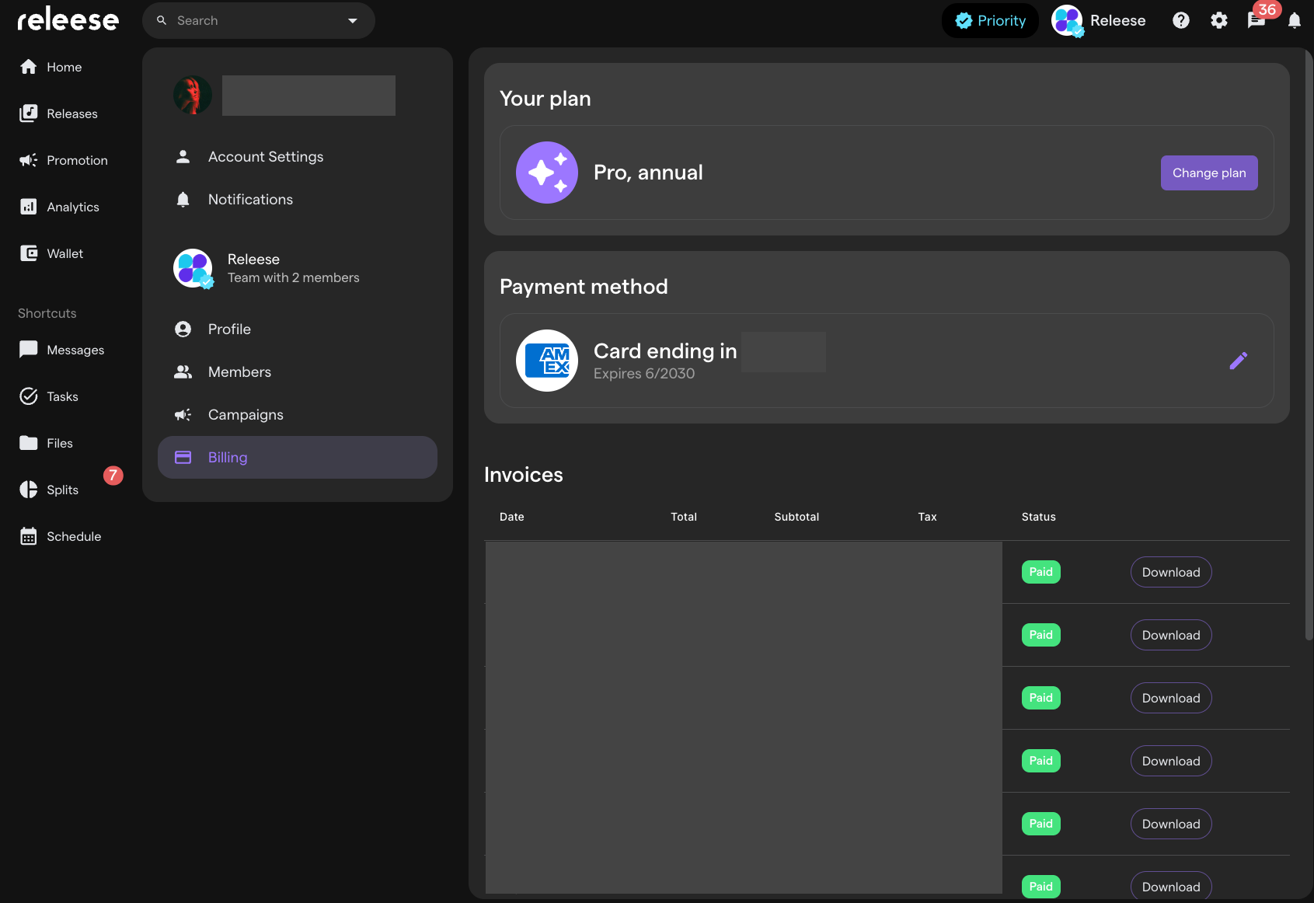Download the first invoice
This screenshot has width=1314, height=903.
(x=1171, y=572)
